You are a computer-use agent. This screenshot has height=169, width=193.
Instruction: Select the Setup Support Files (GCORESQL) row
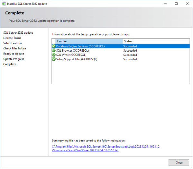(77, 59)
